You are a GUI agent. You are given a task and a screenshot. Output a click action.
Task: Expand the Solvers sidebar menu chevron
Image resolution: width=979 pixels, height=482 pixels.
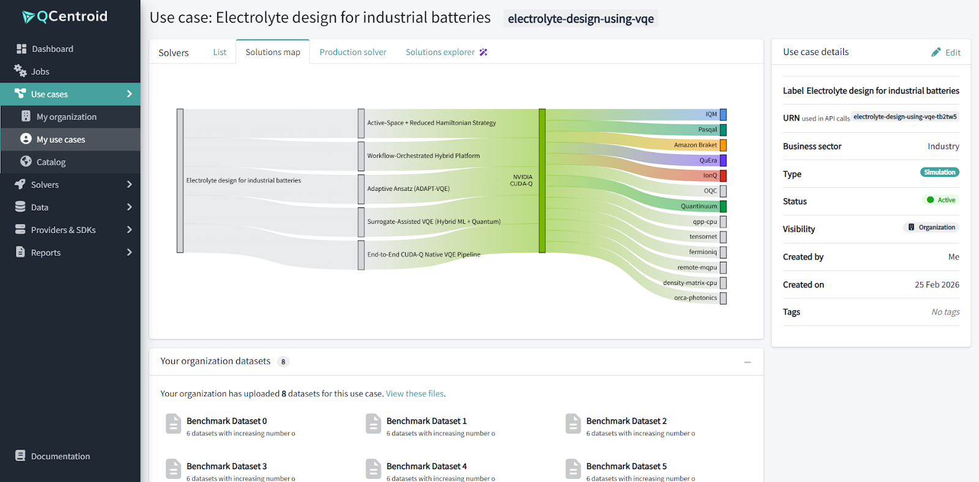pos(129,184)
